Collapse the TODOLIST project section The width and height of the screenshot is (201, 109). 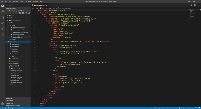coord(10,13)
